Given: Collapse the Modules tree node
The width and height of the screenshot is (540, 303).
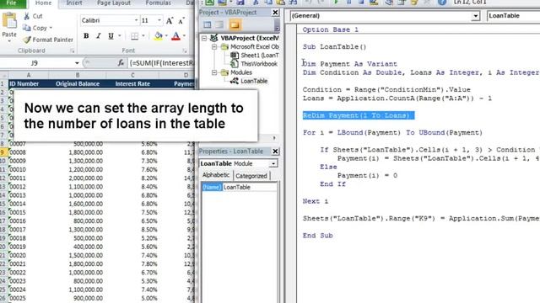Looking at the screenshot, I should [x=214, y=72].
